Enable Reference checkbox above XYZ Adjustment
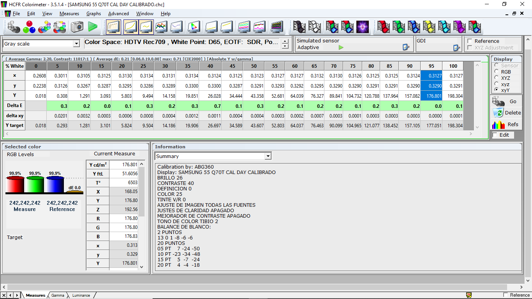 [470, 41]
